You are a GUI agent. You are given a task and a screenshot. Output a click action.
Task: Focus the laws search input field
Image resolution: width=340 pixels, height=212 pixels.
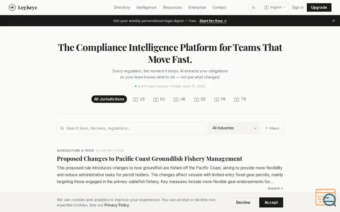[x=132, y=128]
